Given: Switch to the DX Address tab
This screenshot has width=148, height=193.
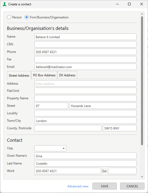Looking at the screenshot, I should tap(67, 75).
